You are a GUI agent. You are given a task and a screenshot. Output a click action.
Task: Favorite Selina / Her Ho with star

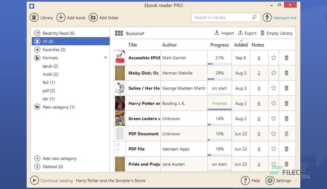click(274, 88)
